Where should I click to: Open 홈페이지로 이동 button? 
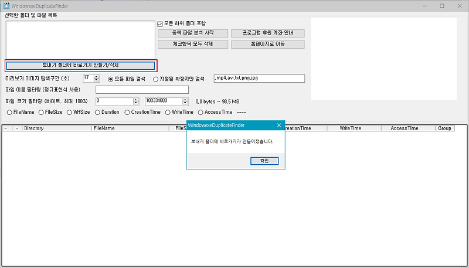268,44
